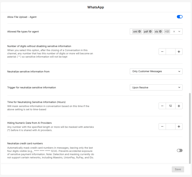This screenshot has height=177, width=192.
Task: Increase number of digits for sensitive information
Action: 179,52
